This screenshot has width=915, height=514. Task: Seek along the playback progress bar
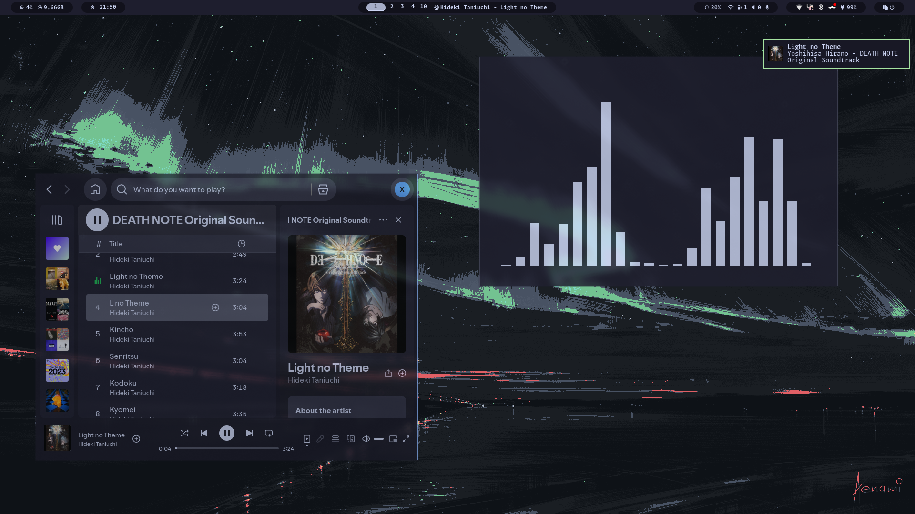(x=227, y=448)
